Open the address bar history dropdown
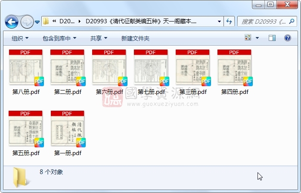 219,21
